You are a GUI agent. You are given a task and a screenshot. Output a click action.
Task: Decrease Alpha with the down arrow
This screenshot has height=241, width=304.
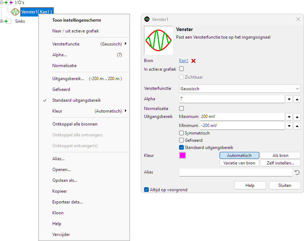(289, 99)
